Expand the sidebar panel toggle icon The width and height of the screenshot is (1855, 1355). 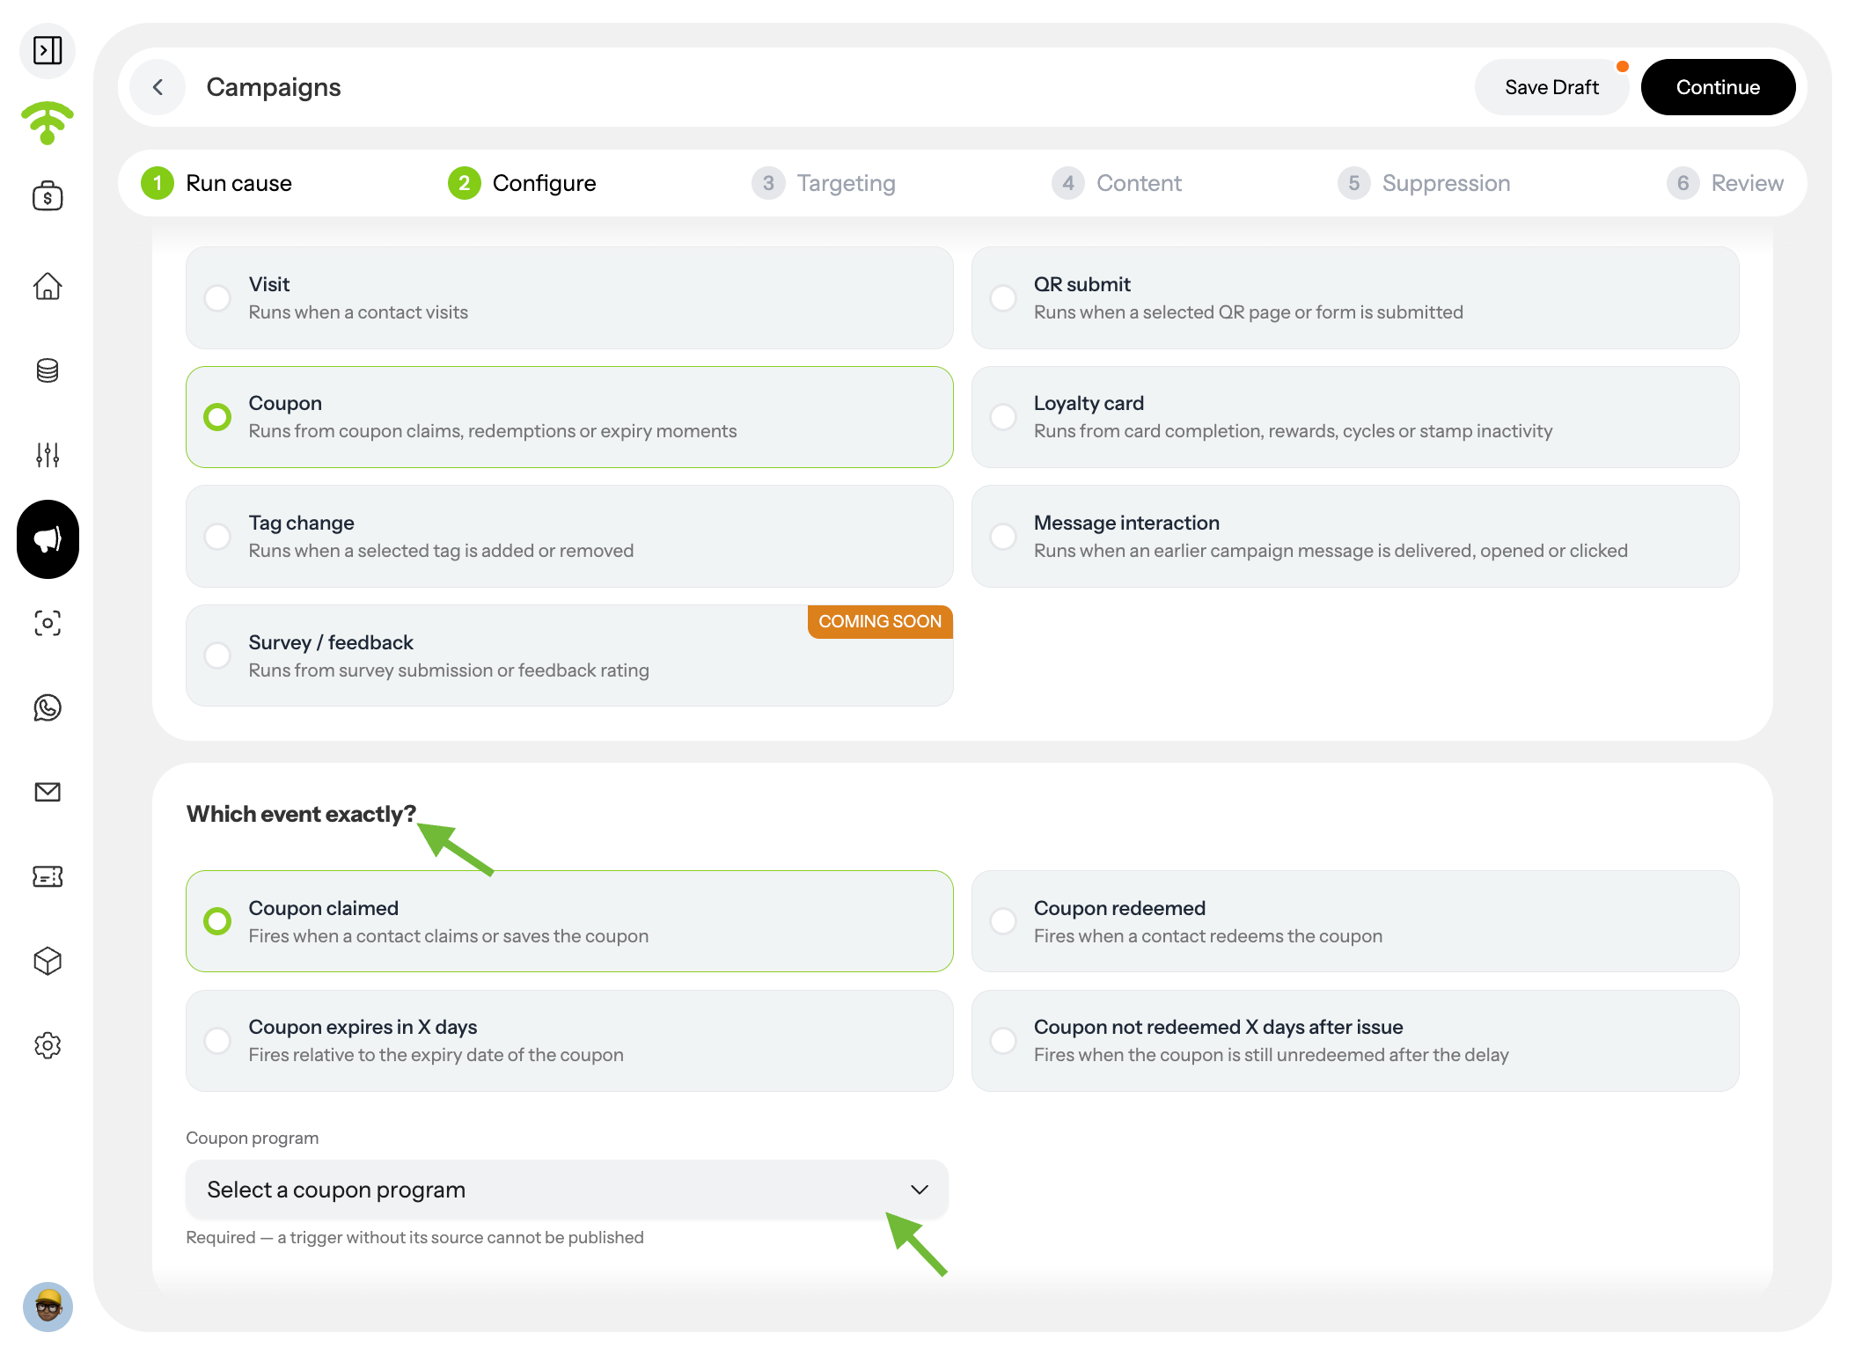(48, 50)
